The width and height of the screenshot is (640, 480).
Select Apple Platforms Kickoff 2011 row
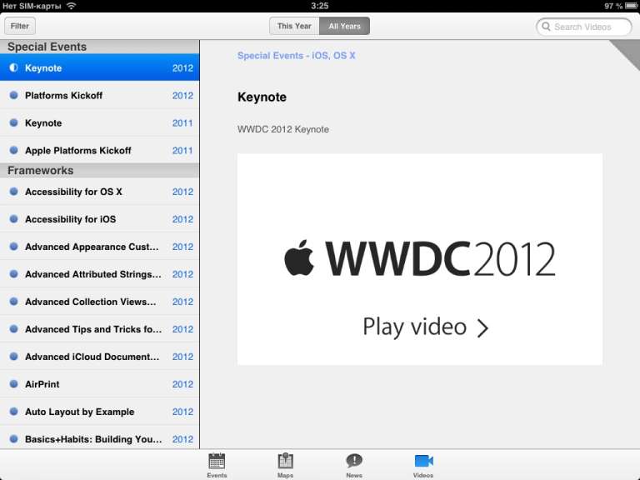100,150
